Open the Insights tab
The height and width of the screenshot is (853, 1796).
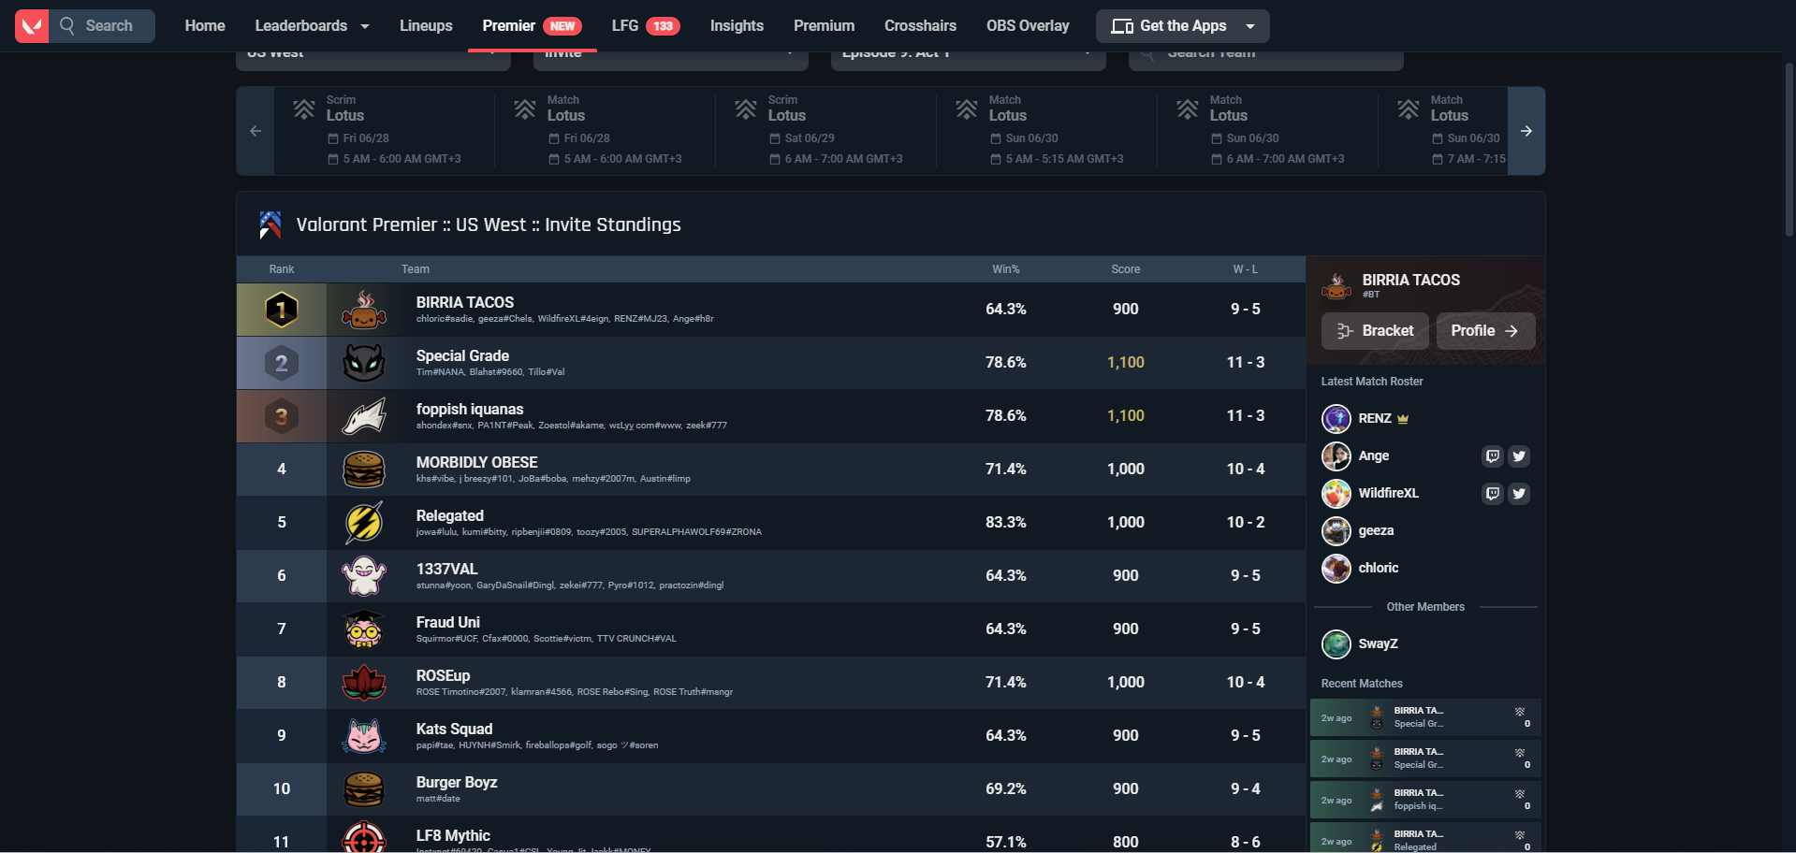coord(737,26)
